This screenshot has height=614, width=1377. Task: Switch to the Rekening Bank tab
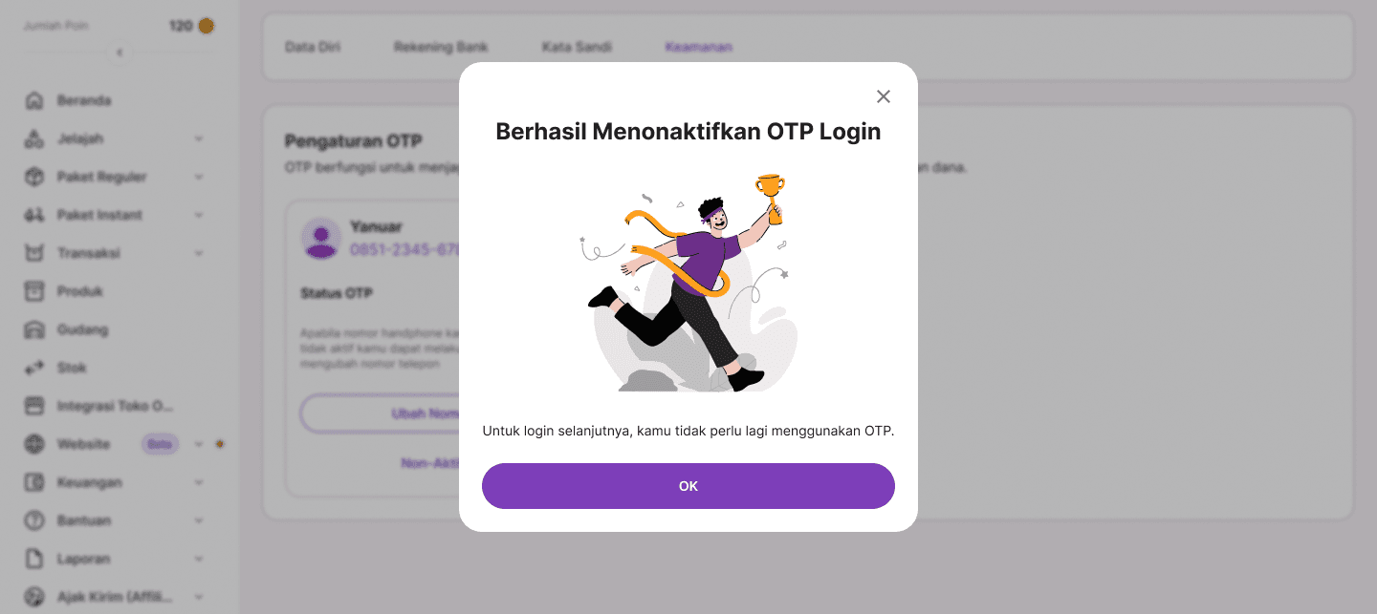pos(441,47)
